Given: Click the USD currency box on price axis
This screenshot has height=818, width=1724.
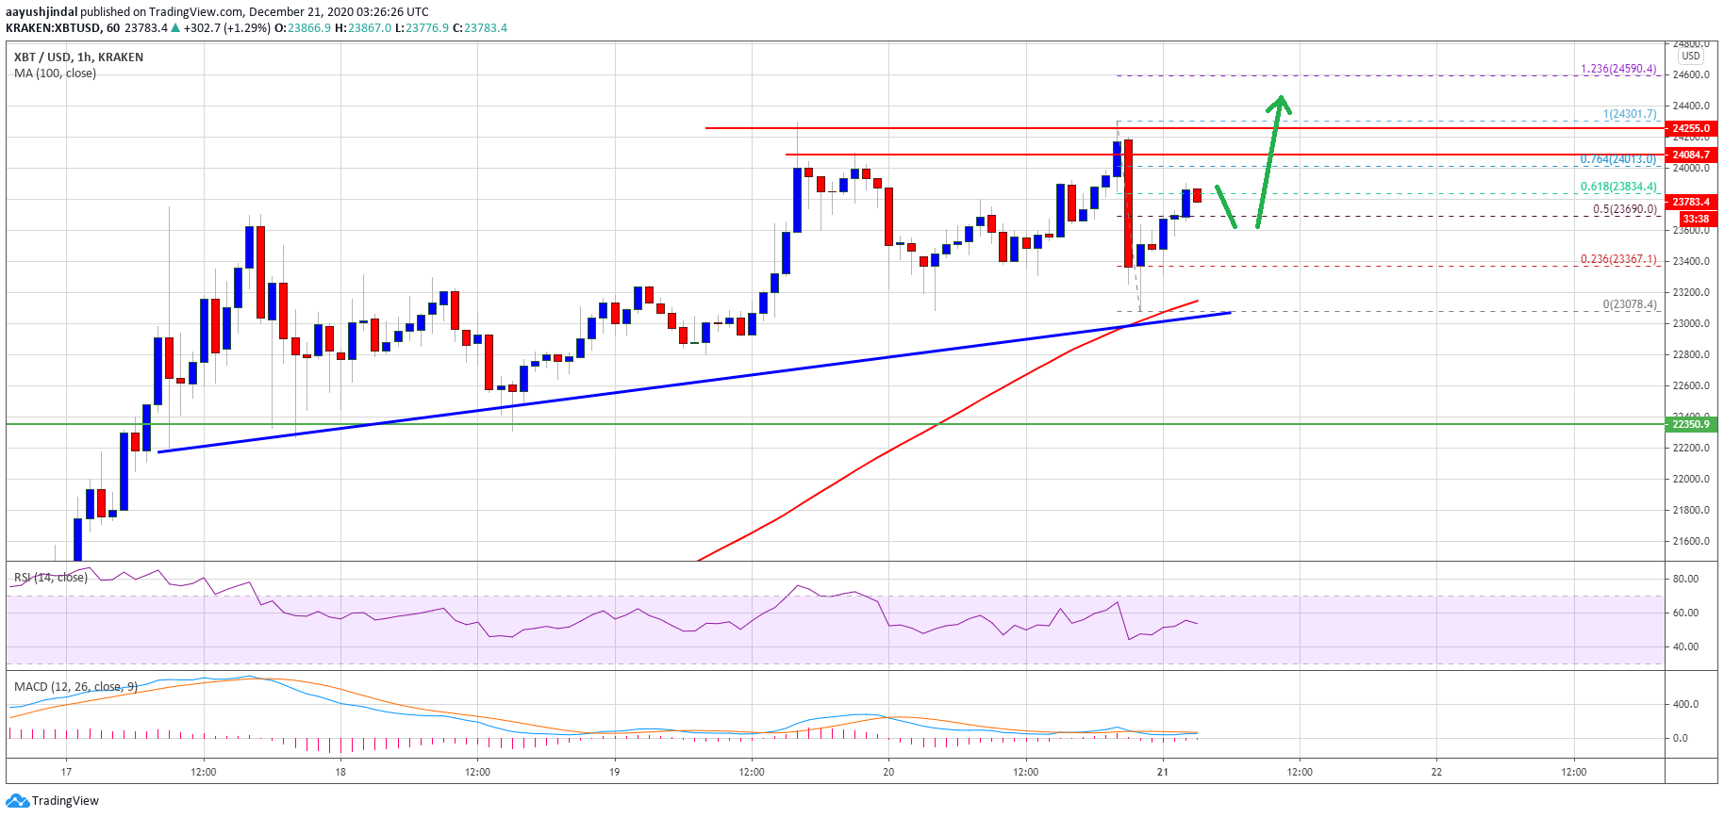Looking at the screenshot, I should point(1691,57).
